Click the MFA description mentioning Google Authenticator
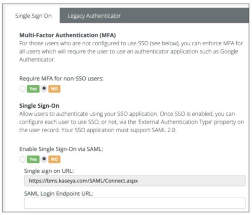Image resolution: width=252 pixels, height=215 pixels. 131,51
